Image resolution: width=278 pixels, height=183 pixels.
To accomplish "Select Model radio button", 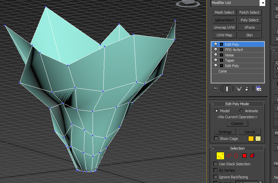I will coord(216,111).
